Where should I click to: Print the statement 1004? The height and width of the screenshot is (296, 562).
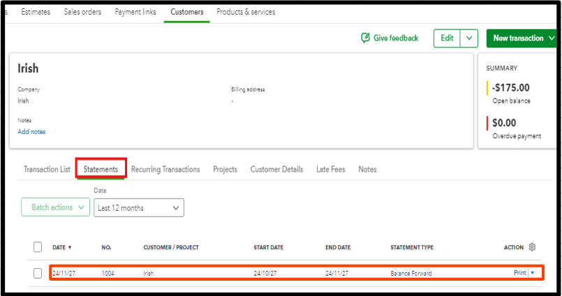pos(519,273)
